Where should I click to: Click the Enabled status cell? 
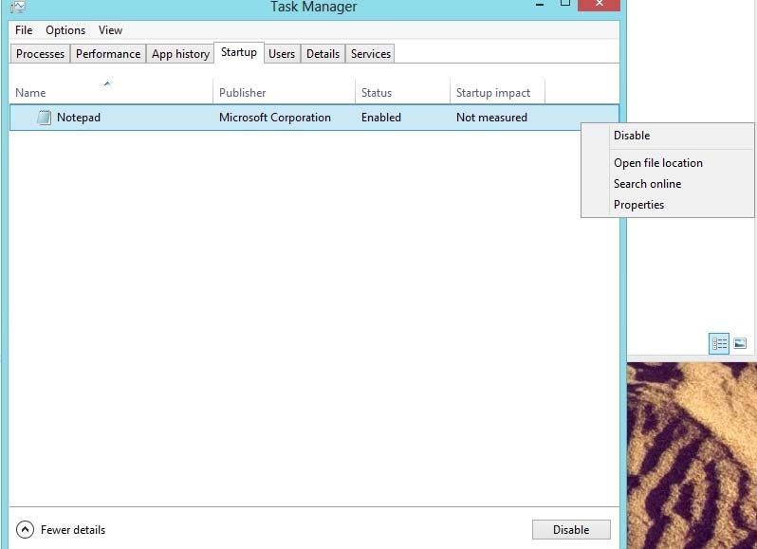click(381, 118)
